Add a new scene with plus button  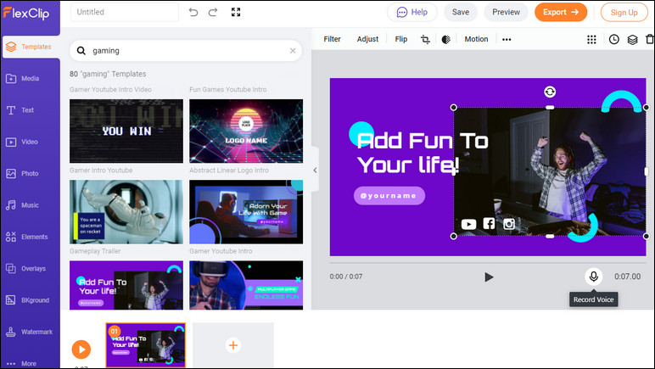(233, 345)
